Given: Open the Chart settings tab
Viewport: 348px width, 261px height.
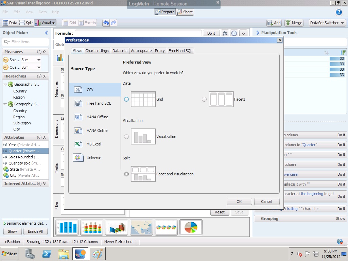Looking at the screenshot, I should click(97, 51).
